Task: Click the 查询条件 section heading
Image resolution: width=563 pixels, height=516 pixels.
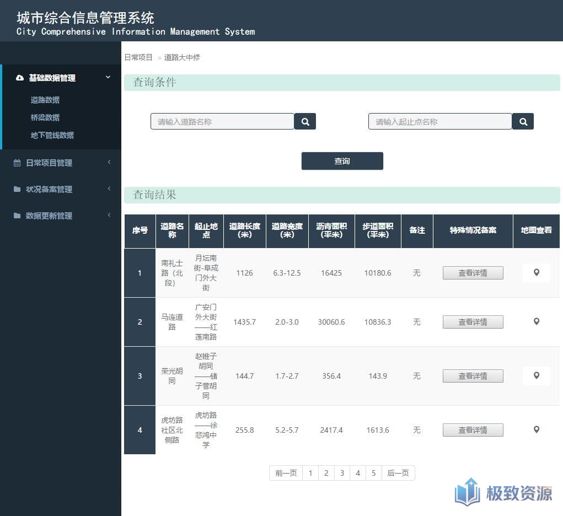Action: point(154,82)
